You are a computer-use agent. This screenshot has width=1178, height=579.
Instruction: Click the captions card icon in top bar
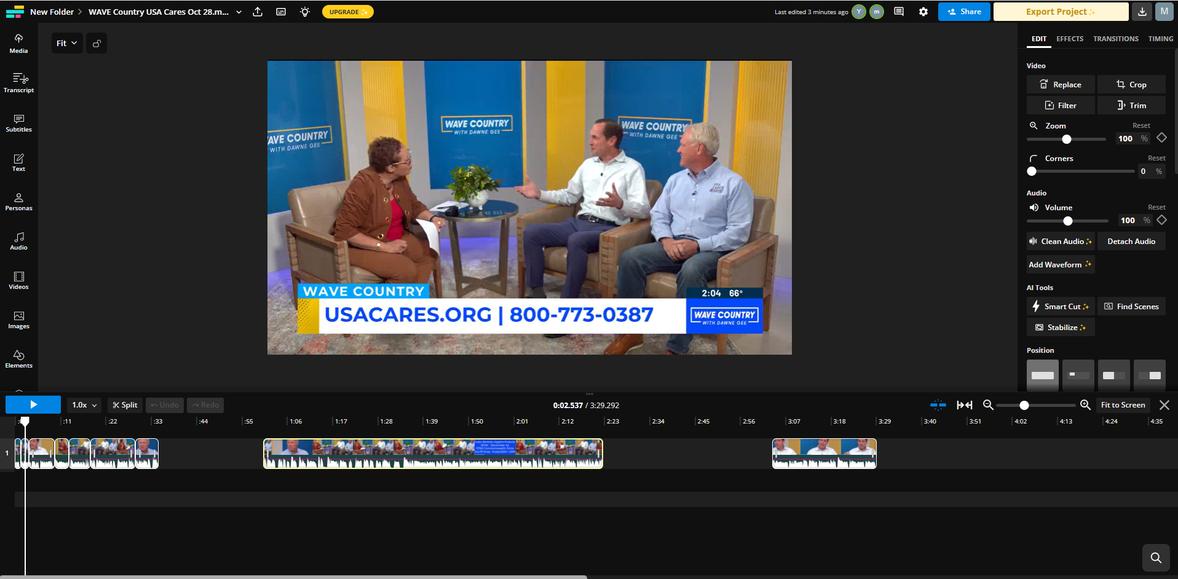tap(281, 12)
